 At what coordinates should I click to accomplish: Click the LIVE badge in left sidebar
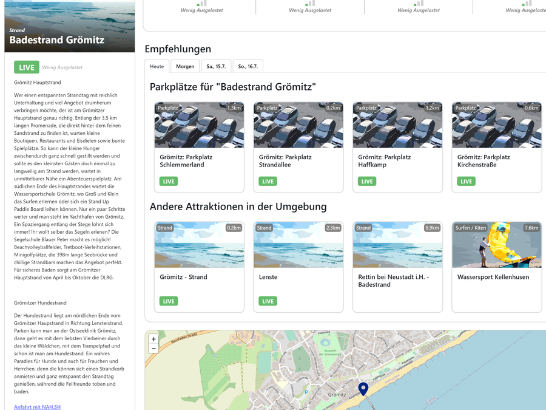coord(27,67)
